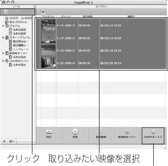Sort by the サムネイル column header
This screenshot has width=168, height=166.
point(48,16)
